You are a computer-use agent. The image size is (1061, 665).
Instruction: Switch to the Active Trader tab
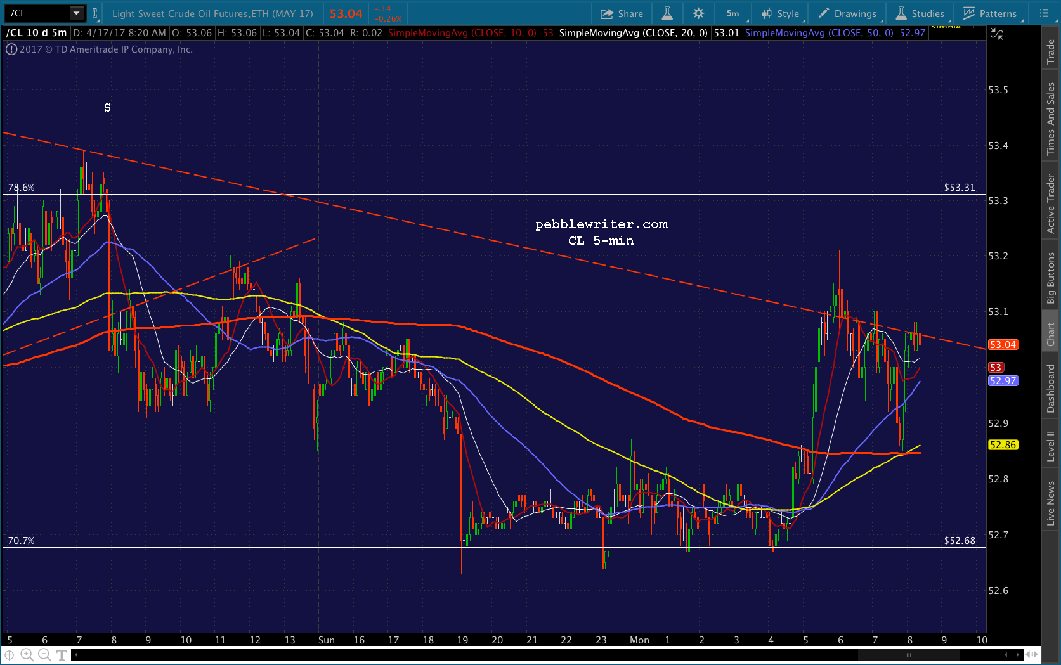pos(1051,203)
